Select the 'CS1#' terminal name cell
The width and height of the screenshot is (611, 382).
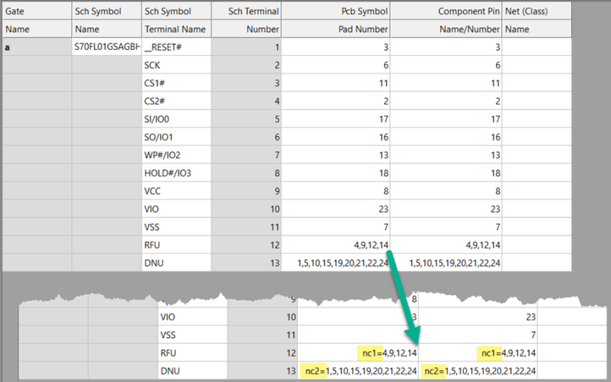[177, 83]
